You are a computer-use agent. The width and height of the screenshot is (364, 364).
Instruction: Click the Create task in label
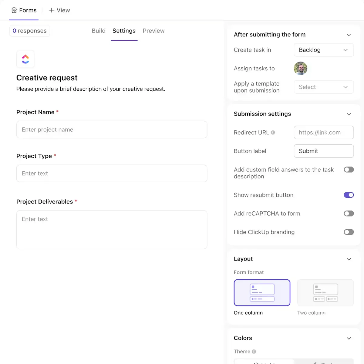pos(252,50)
